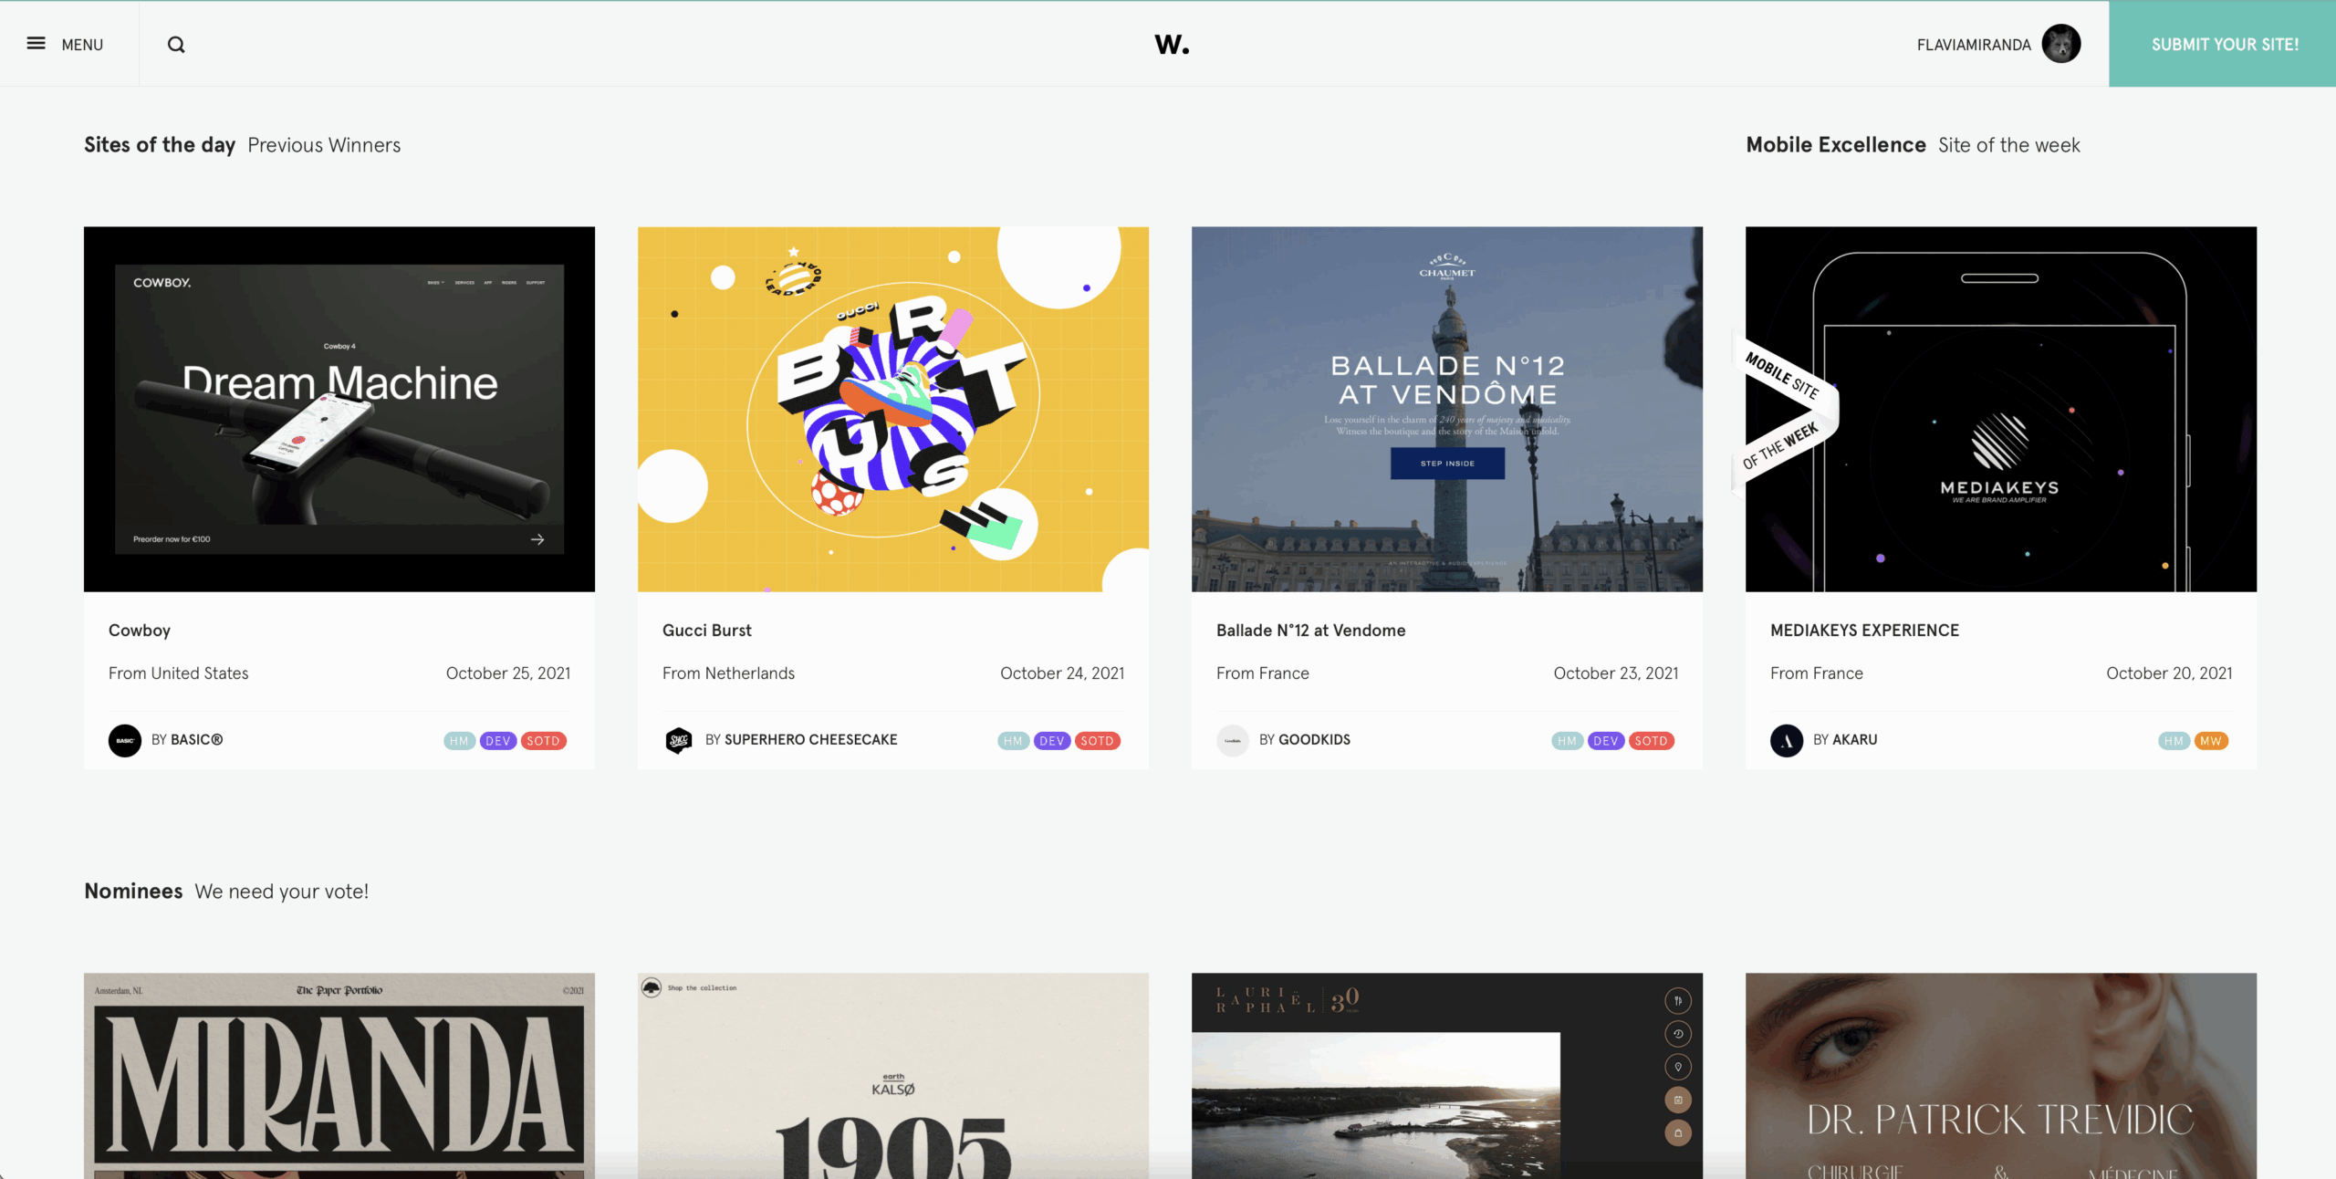Click the Goodkids agency avatar
Screen dimensions: 2336x1179
1233,740
